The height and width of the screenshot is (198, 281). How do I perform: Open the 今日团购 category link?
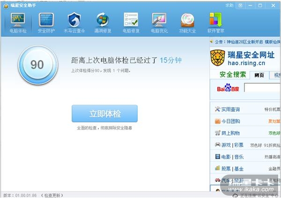[x=230, y=122]
